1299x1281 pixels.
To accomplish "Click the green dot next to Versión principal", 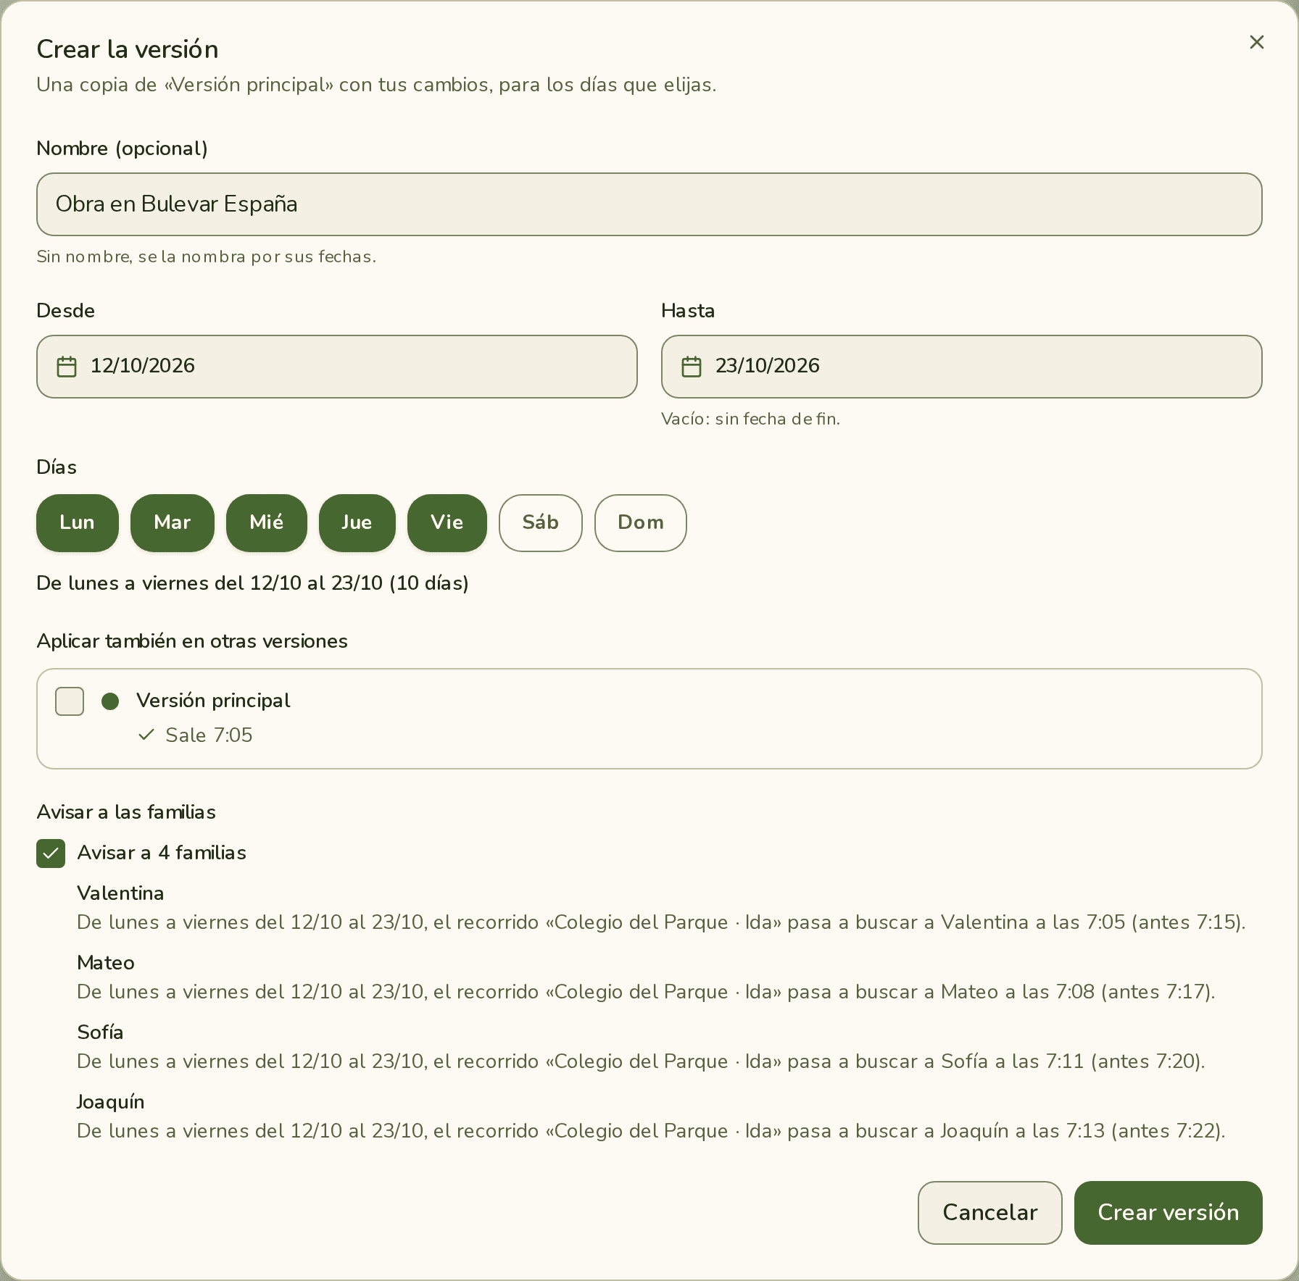I will pos(110,701).
